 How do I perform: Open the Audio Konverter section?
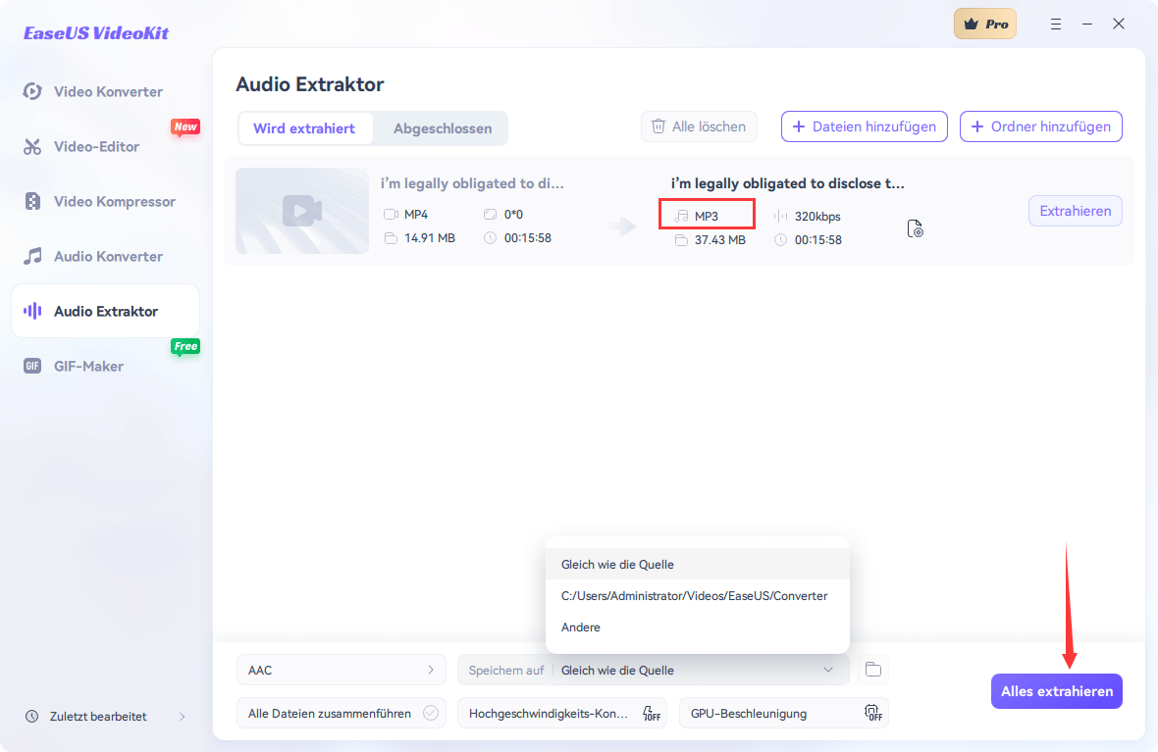(x=106, y=256)
